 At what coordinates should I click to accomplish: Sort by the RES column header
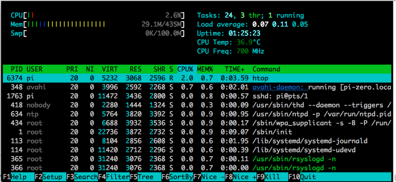[136, 69]
